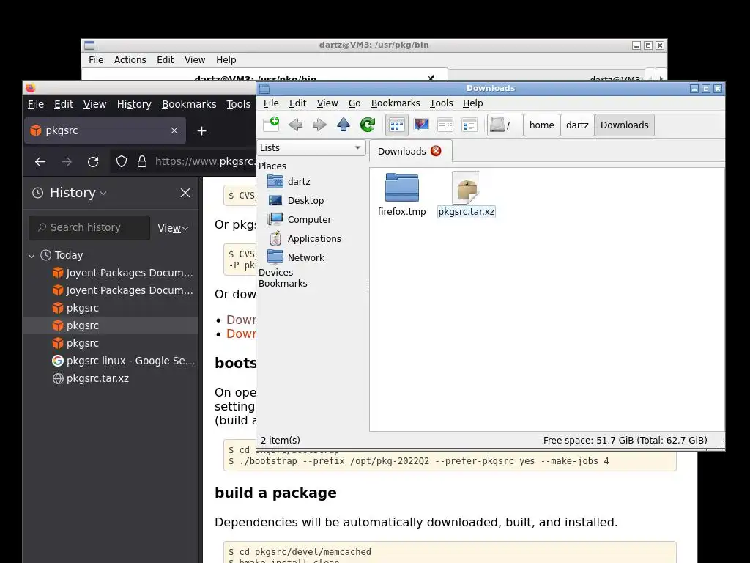This screenshot has width=750, height=563.
Task: Click the Search history field
Action: [89, 227]
